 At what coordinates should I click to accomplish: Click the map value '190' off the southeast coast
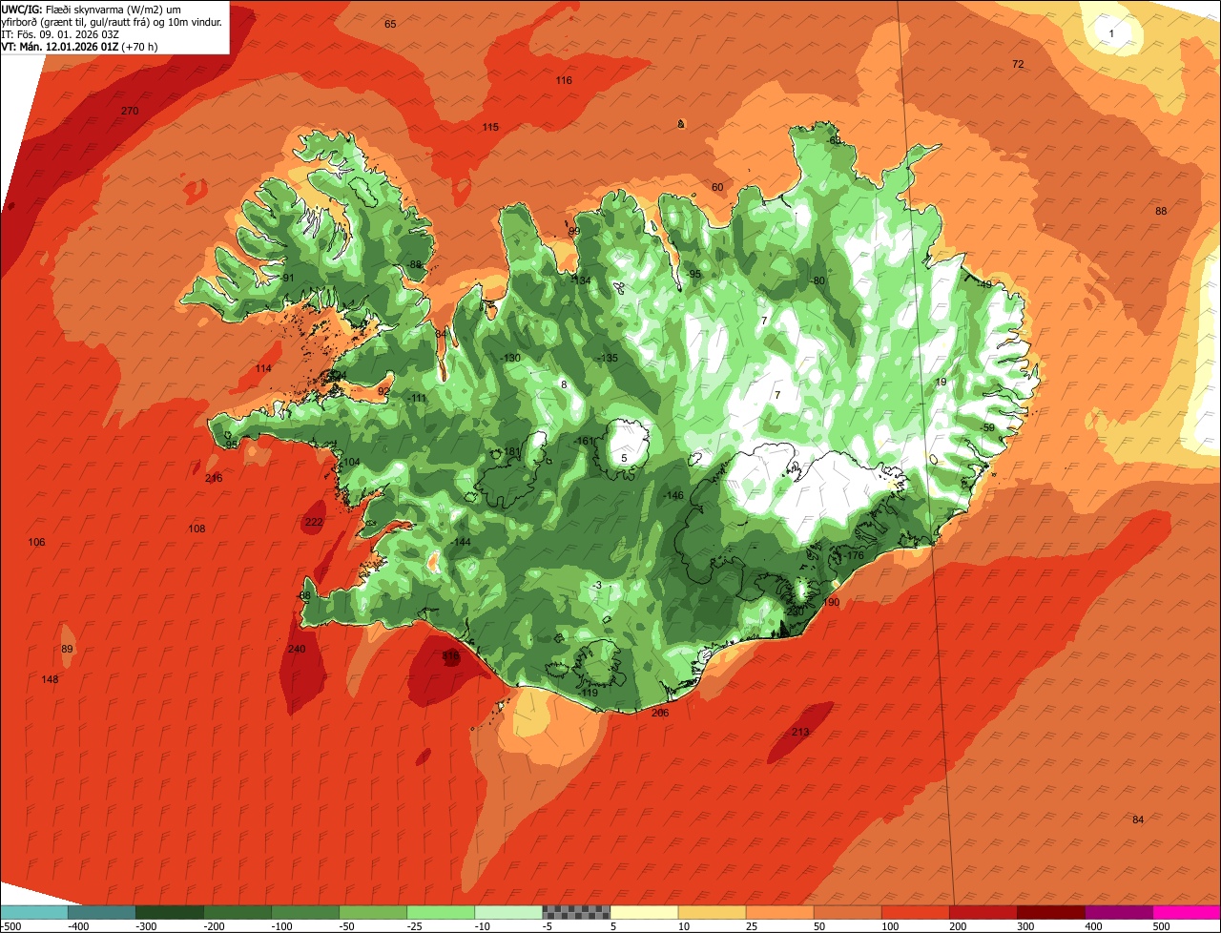(831, 602)
